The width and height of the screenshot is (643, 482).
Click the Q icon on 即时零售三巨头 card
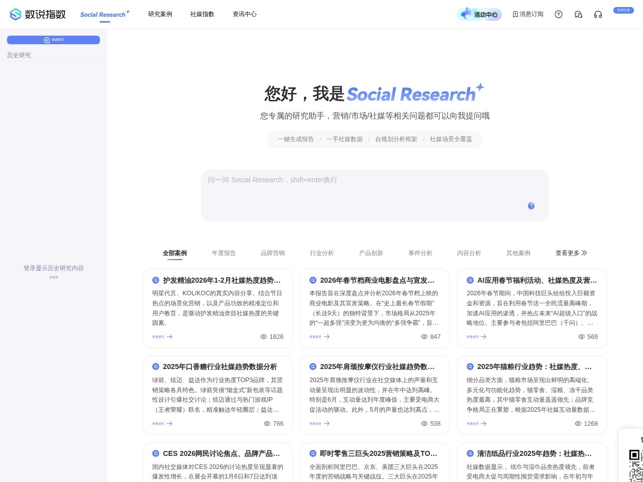(313, 453)
